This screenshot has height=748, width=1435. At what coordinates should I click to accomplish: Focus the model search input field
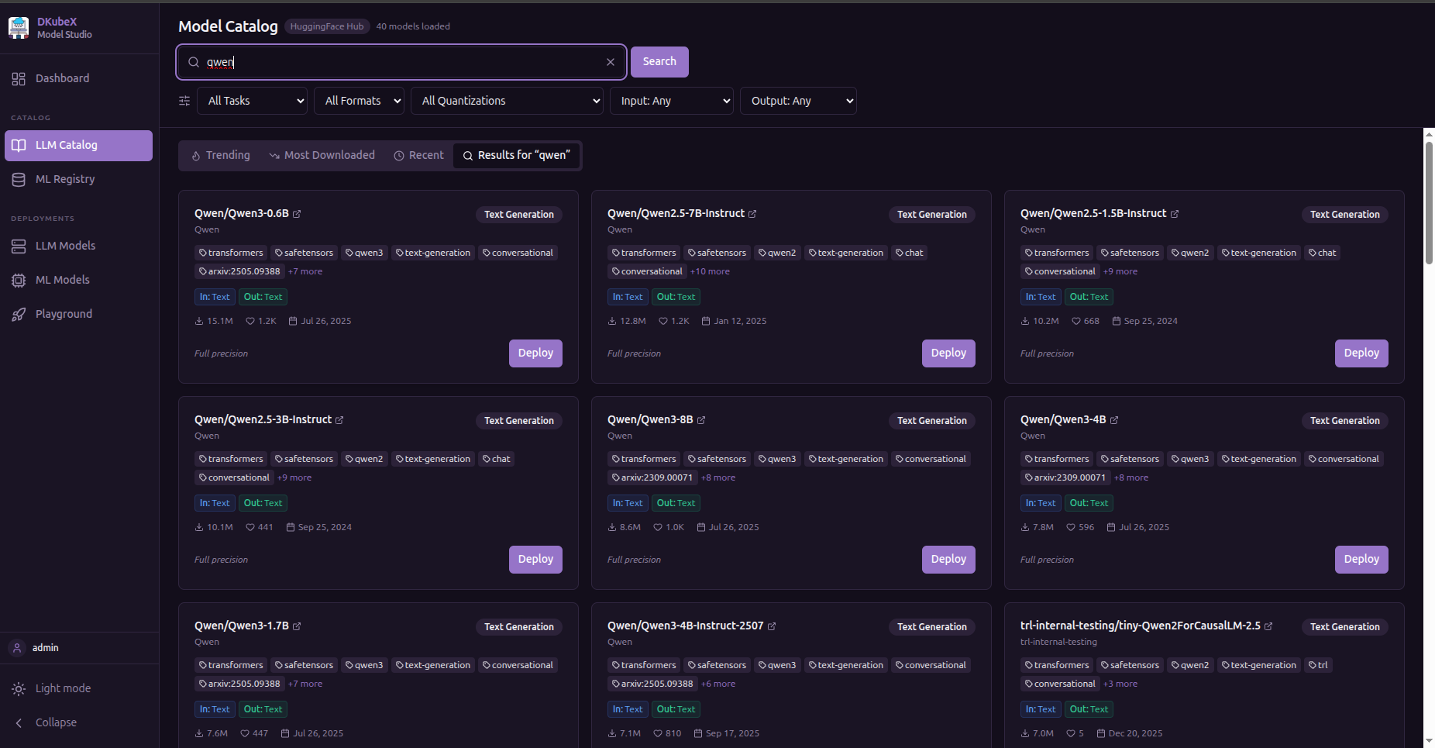401,62
